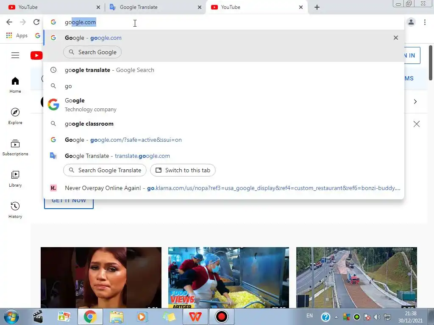Select the 'go' search suggestion
The image size is (434, 325).
224,86
